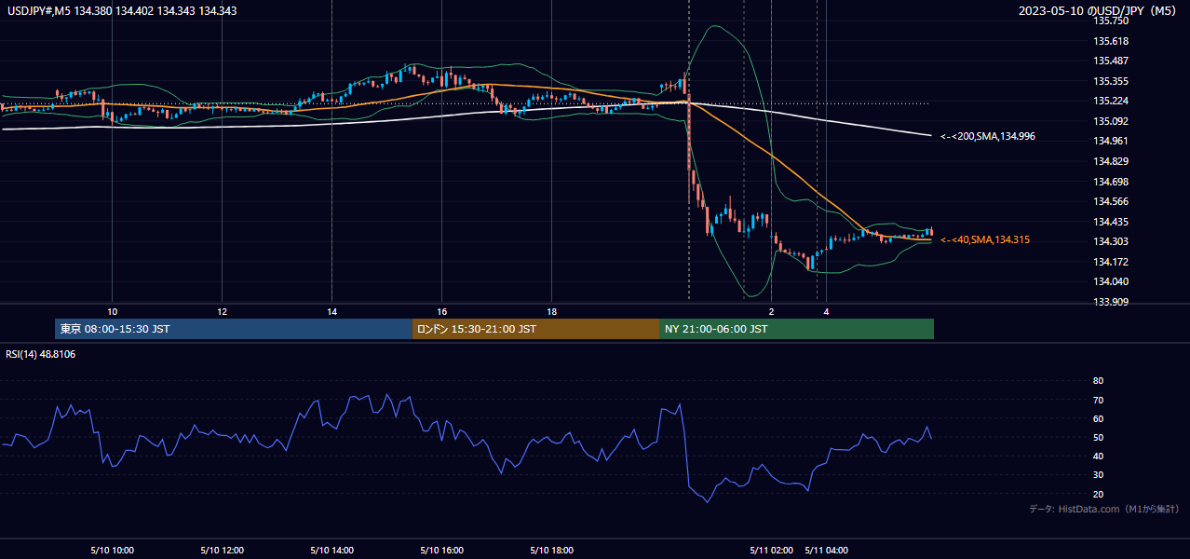
Task: Click the 5/10 16:00 time label
Action: coord(441,551)
